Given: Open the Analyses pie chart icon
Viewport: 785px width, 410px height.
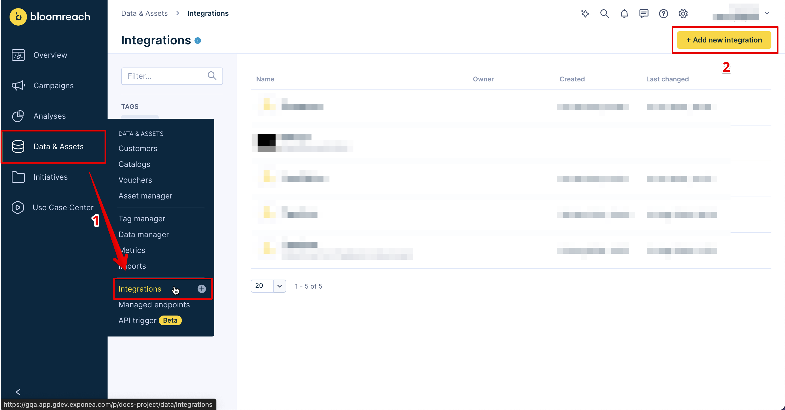Looking at the screenshot, I should 18,116.
